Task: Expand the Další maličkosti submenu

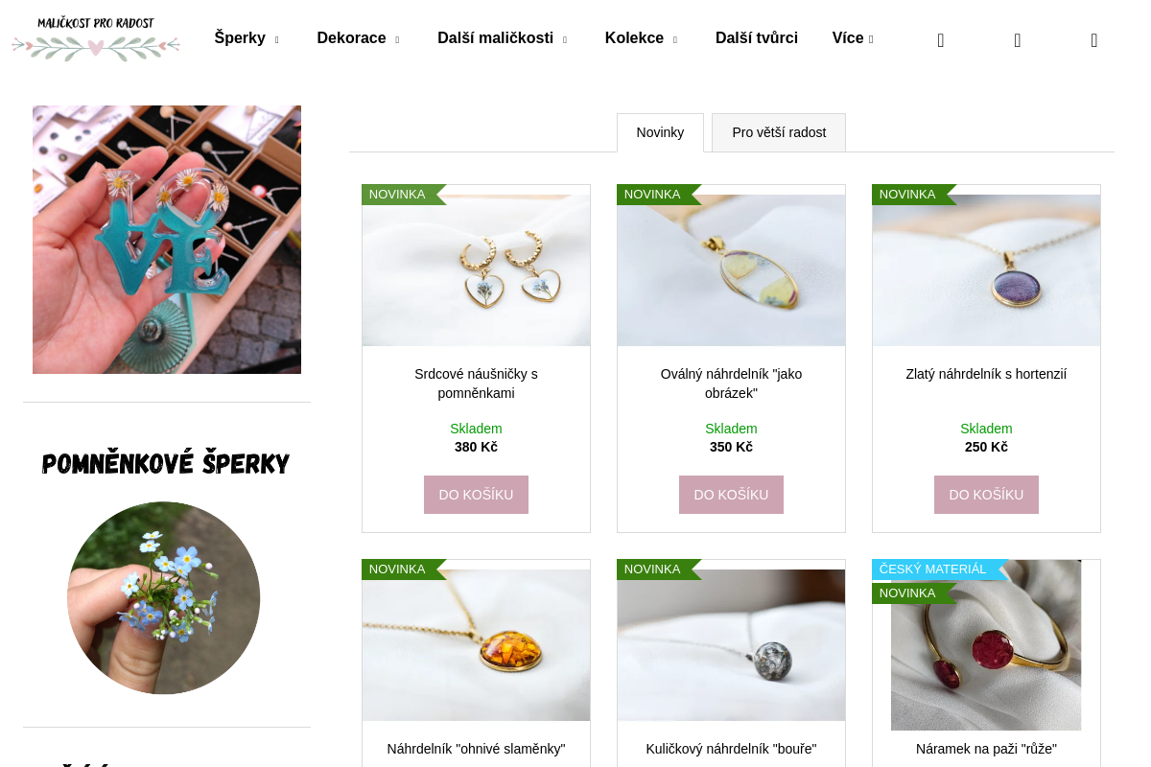Action: tap(564, 40)
